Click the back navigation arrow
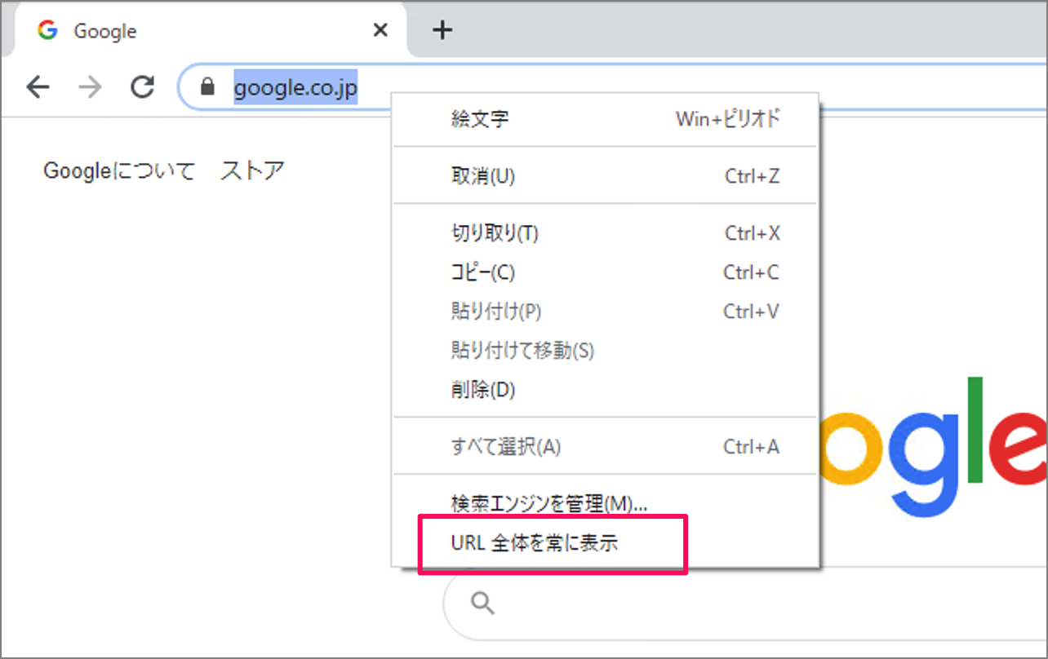Screen dimensions: 1048x659 (x=38, y=86)
